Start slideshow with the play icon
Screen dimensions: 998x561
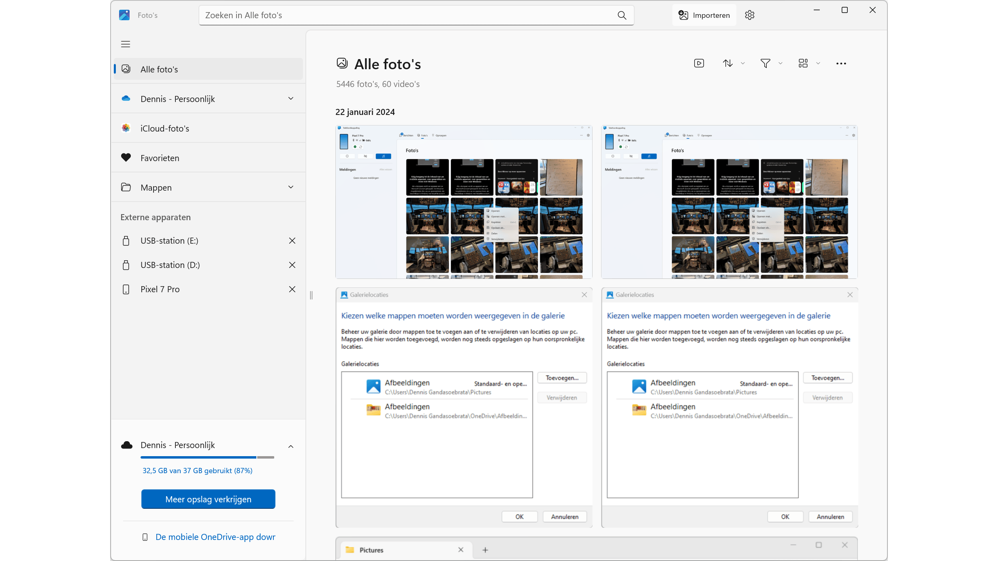[x=699, y=63]
